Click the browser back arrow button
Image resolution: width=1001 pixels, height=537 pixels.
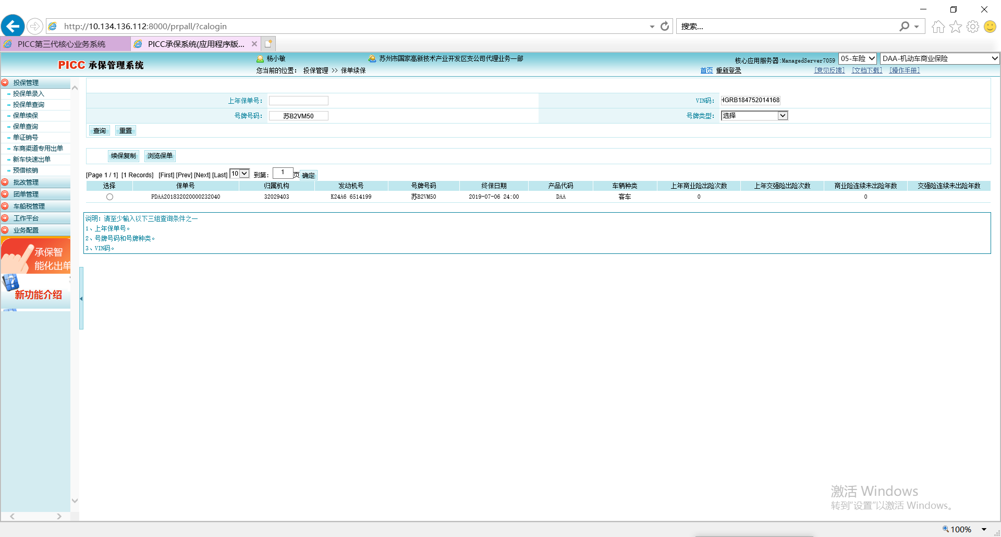13,26
